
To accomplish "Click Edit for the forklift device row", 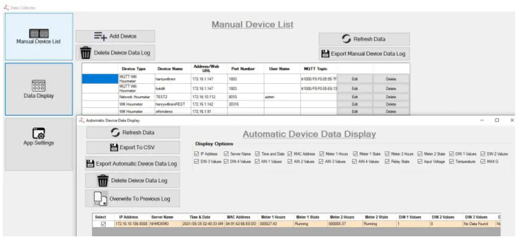I will coord(354,89).
